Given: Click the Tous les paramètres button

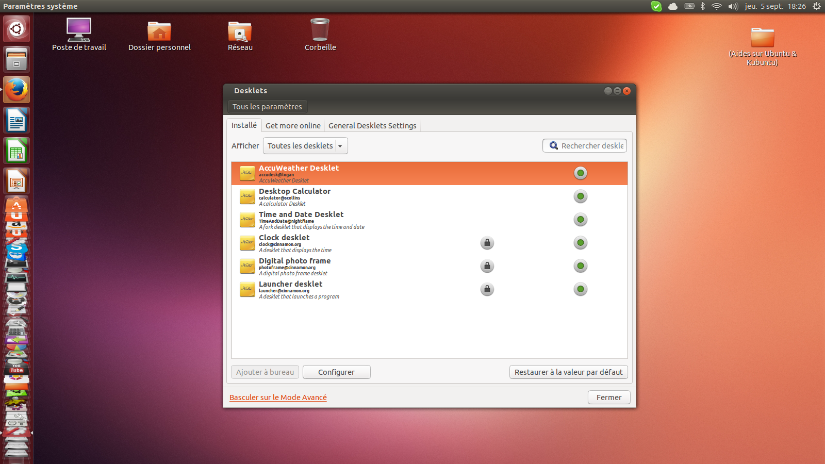Looking at the screenshot, I should point(267,107).
